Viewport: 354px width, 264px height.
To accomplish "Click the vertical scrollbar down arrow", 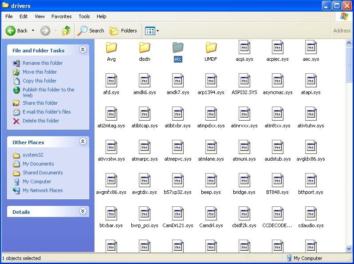I will point(349,248).
